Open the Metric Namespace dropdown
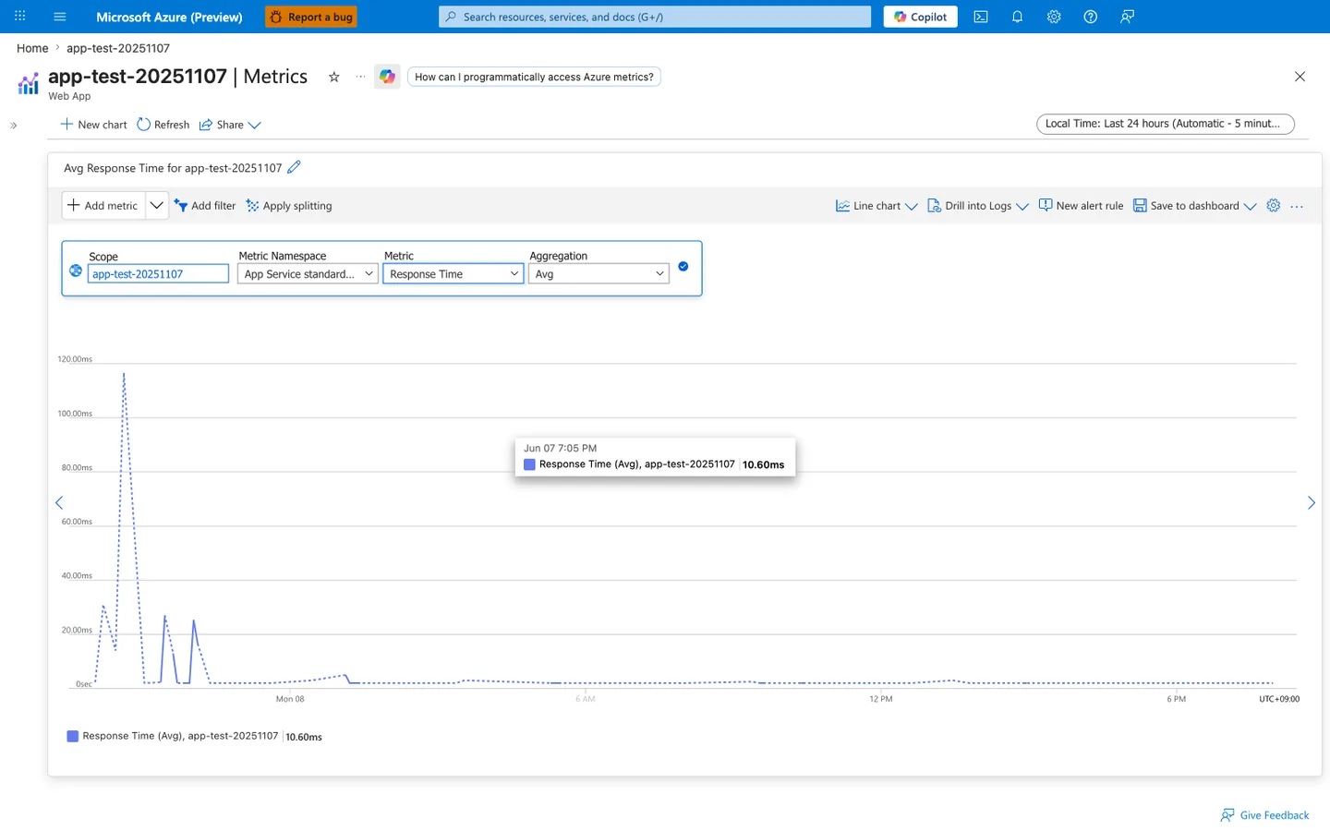 click(308, 274)
